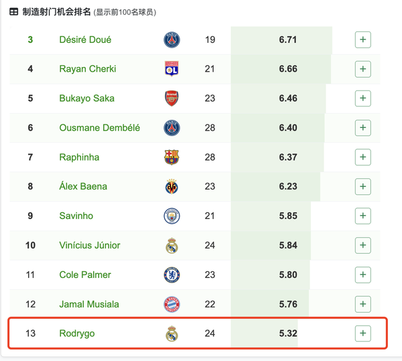Open the Rodrygo player link
402x361 pixels.
coord(77,334)
